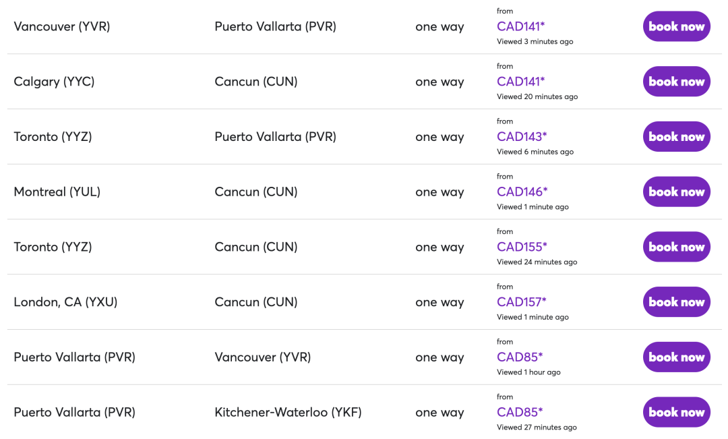Book the Calgary to Cancun flight
This screenshot has width=728, height=439.
pyautogui.click(x=677, y=82)
